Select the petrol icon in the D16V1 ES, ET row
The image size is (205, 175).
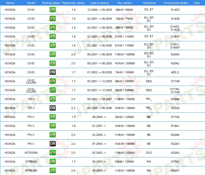(52, 37)
